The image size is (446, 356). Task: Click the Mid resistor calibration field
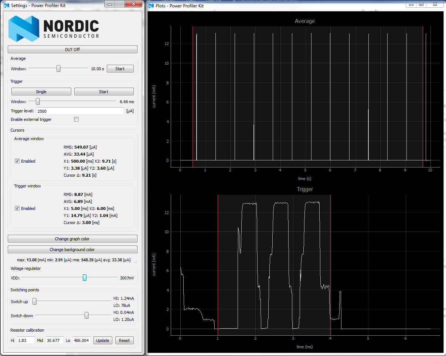click(54, 340)
